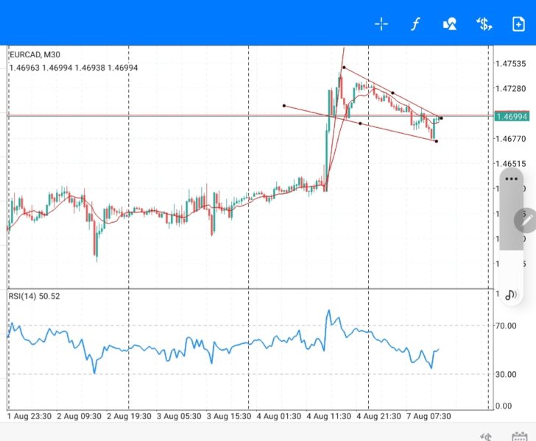Open the drawing objects shapes tool
The height and width of the screenshot is (441, 536).
coord(450,24)
